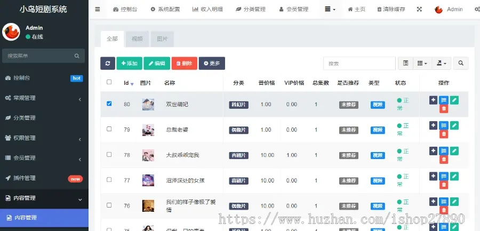Click blue list icon for row 77
This screenshot has width=480, height=231.
[444, 176]
